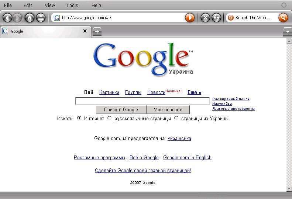Switch language via українська link
The image size is (292, 199).
(x=179, y=138)
